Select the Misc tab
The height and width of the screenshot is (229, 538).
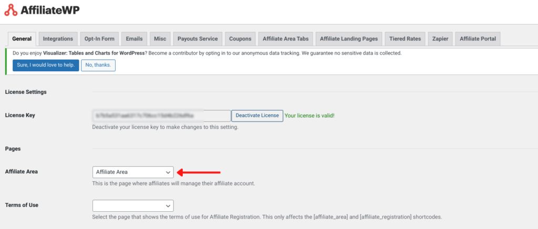coord(160,39)
